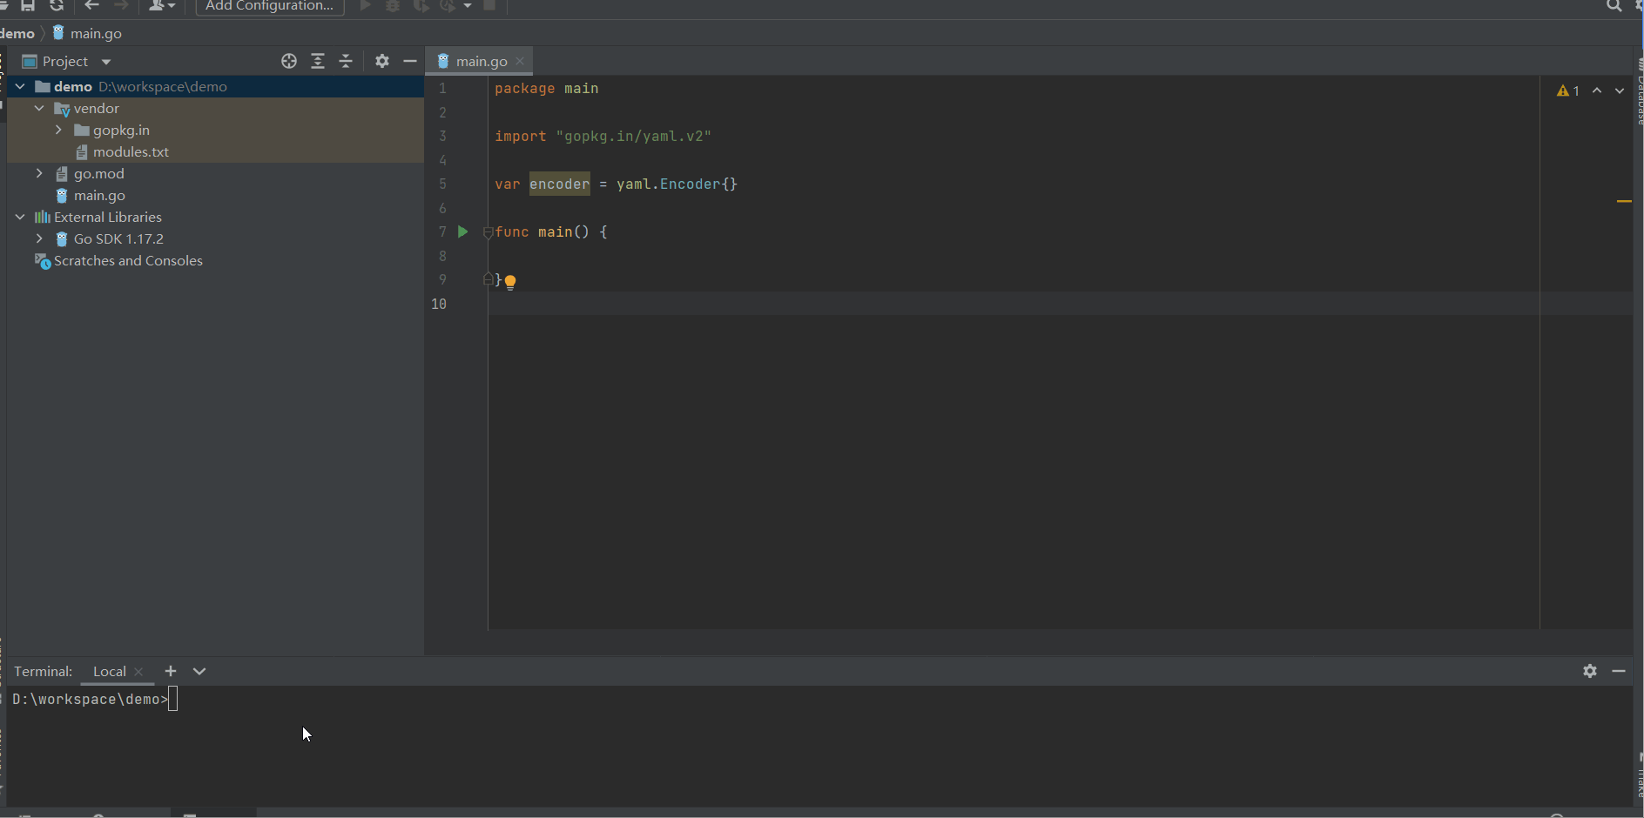The image size is (1644, 818).
Task: Click yaml.Encoder in line 5
Action: click(669, 184)
